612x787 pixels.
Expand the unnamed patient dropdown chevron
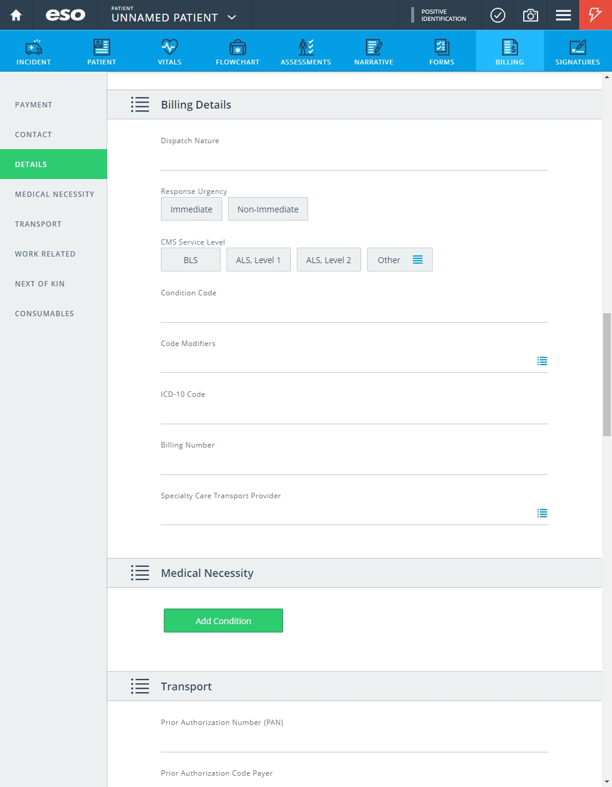[x=232, y=17]
